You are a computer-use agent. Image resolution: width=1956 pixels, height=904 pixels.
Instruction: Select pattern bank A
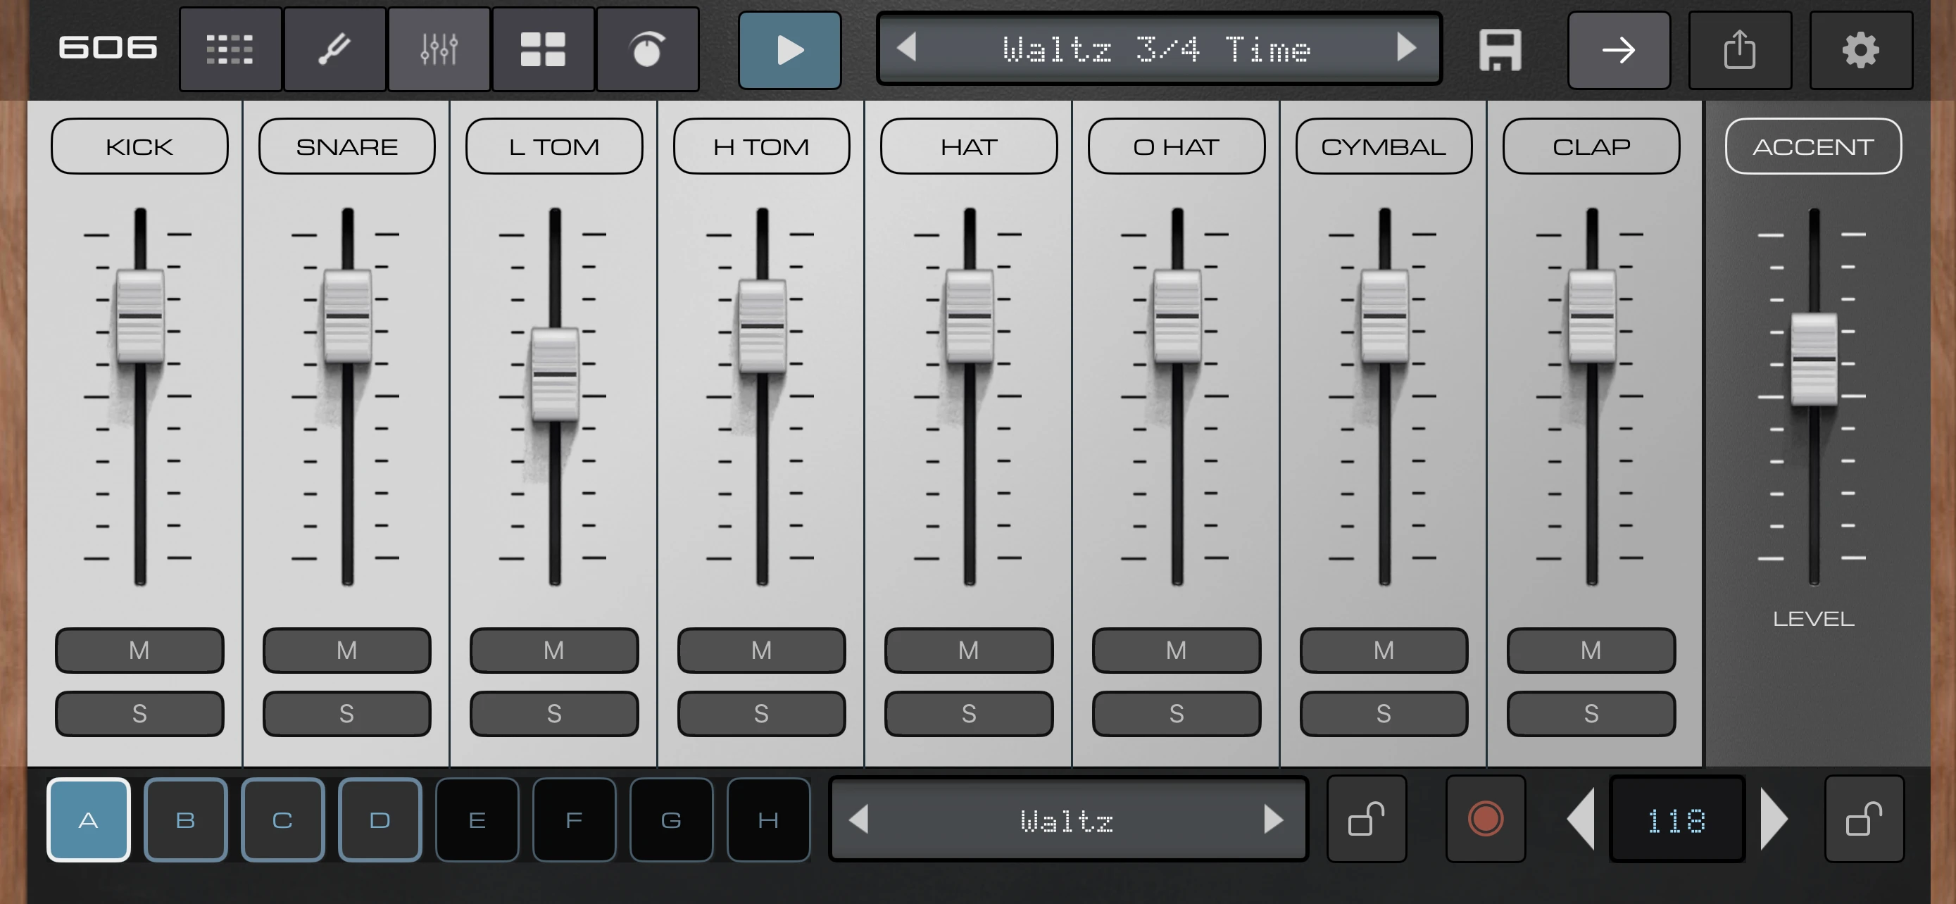click(x=89, y=820)
